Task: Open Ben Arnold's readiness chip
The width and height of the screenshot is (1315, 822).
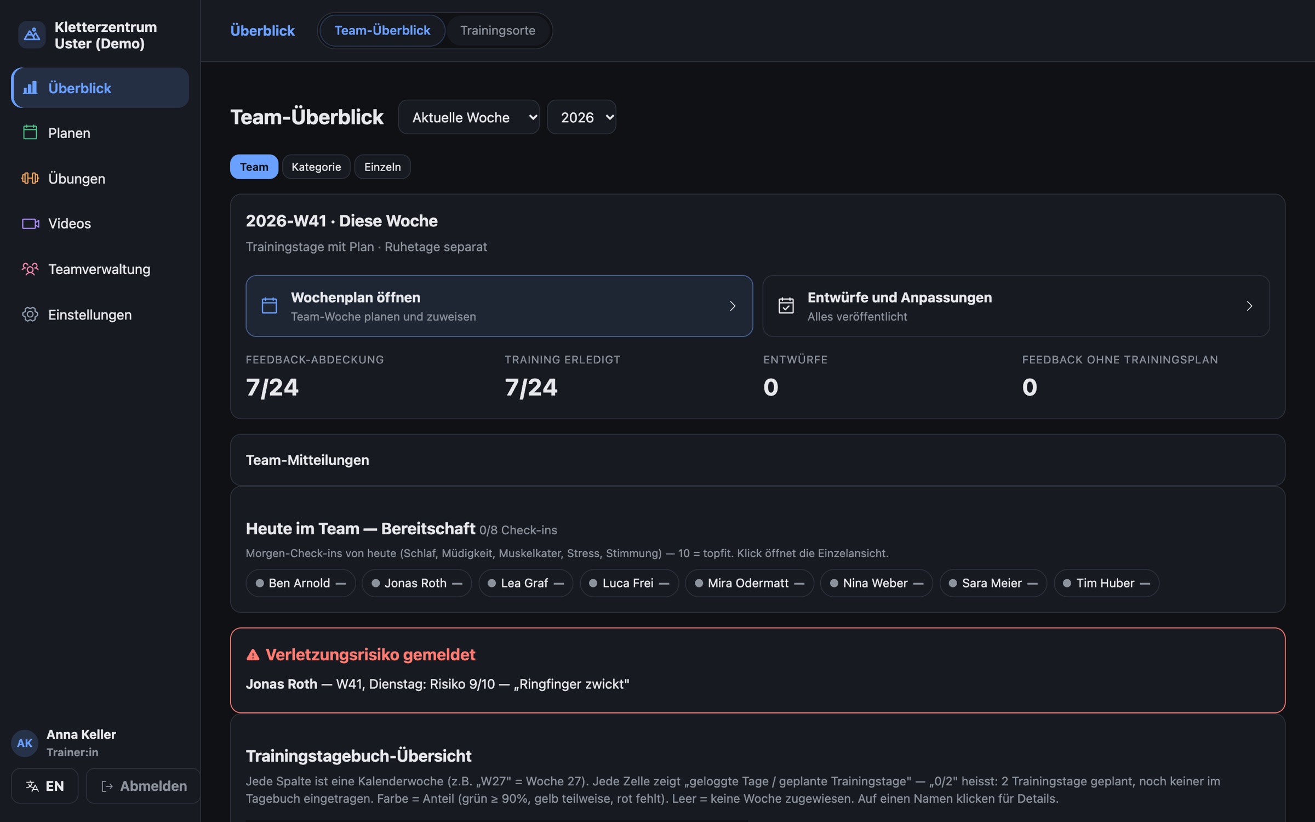Action: click(301, 583)
